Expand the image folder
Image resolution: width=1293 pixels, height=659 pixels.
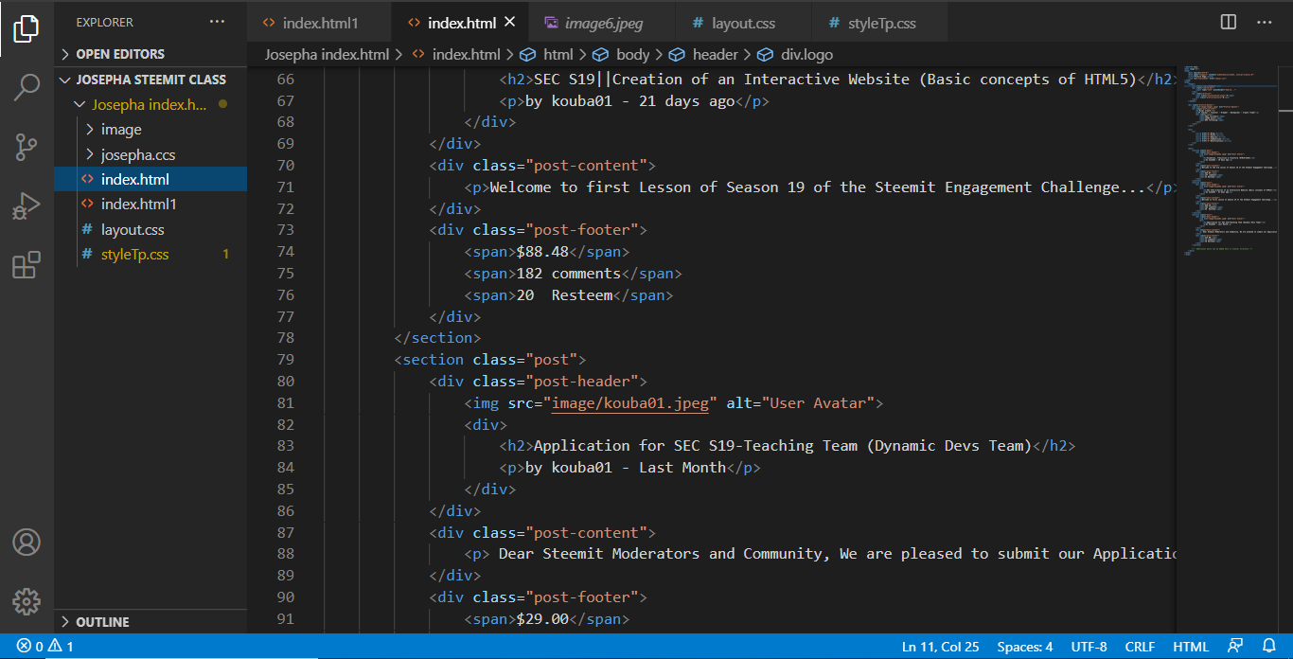tap(151, 129)
